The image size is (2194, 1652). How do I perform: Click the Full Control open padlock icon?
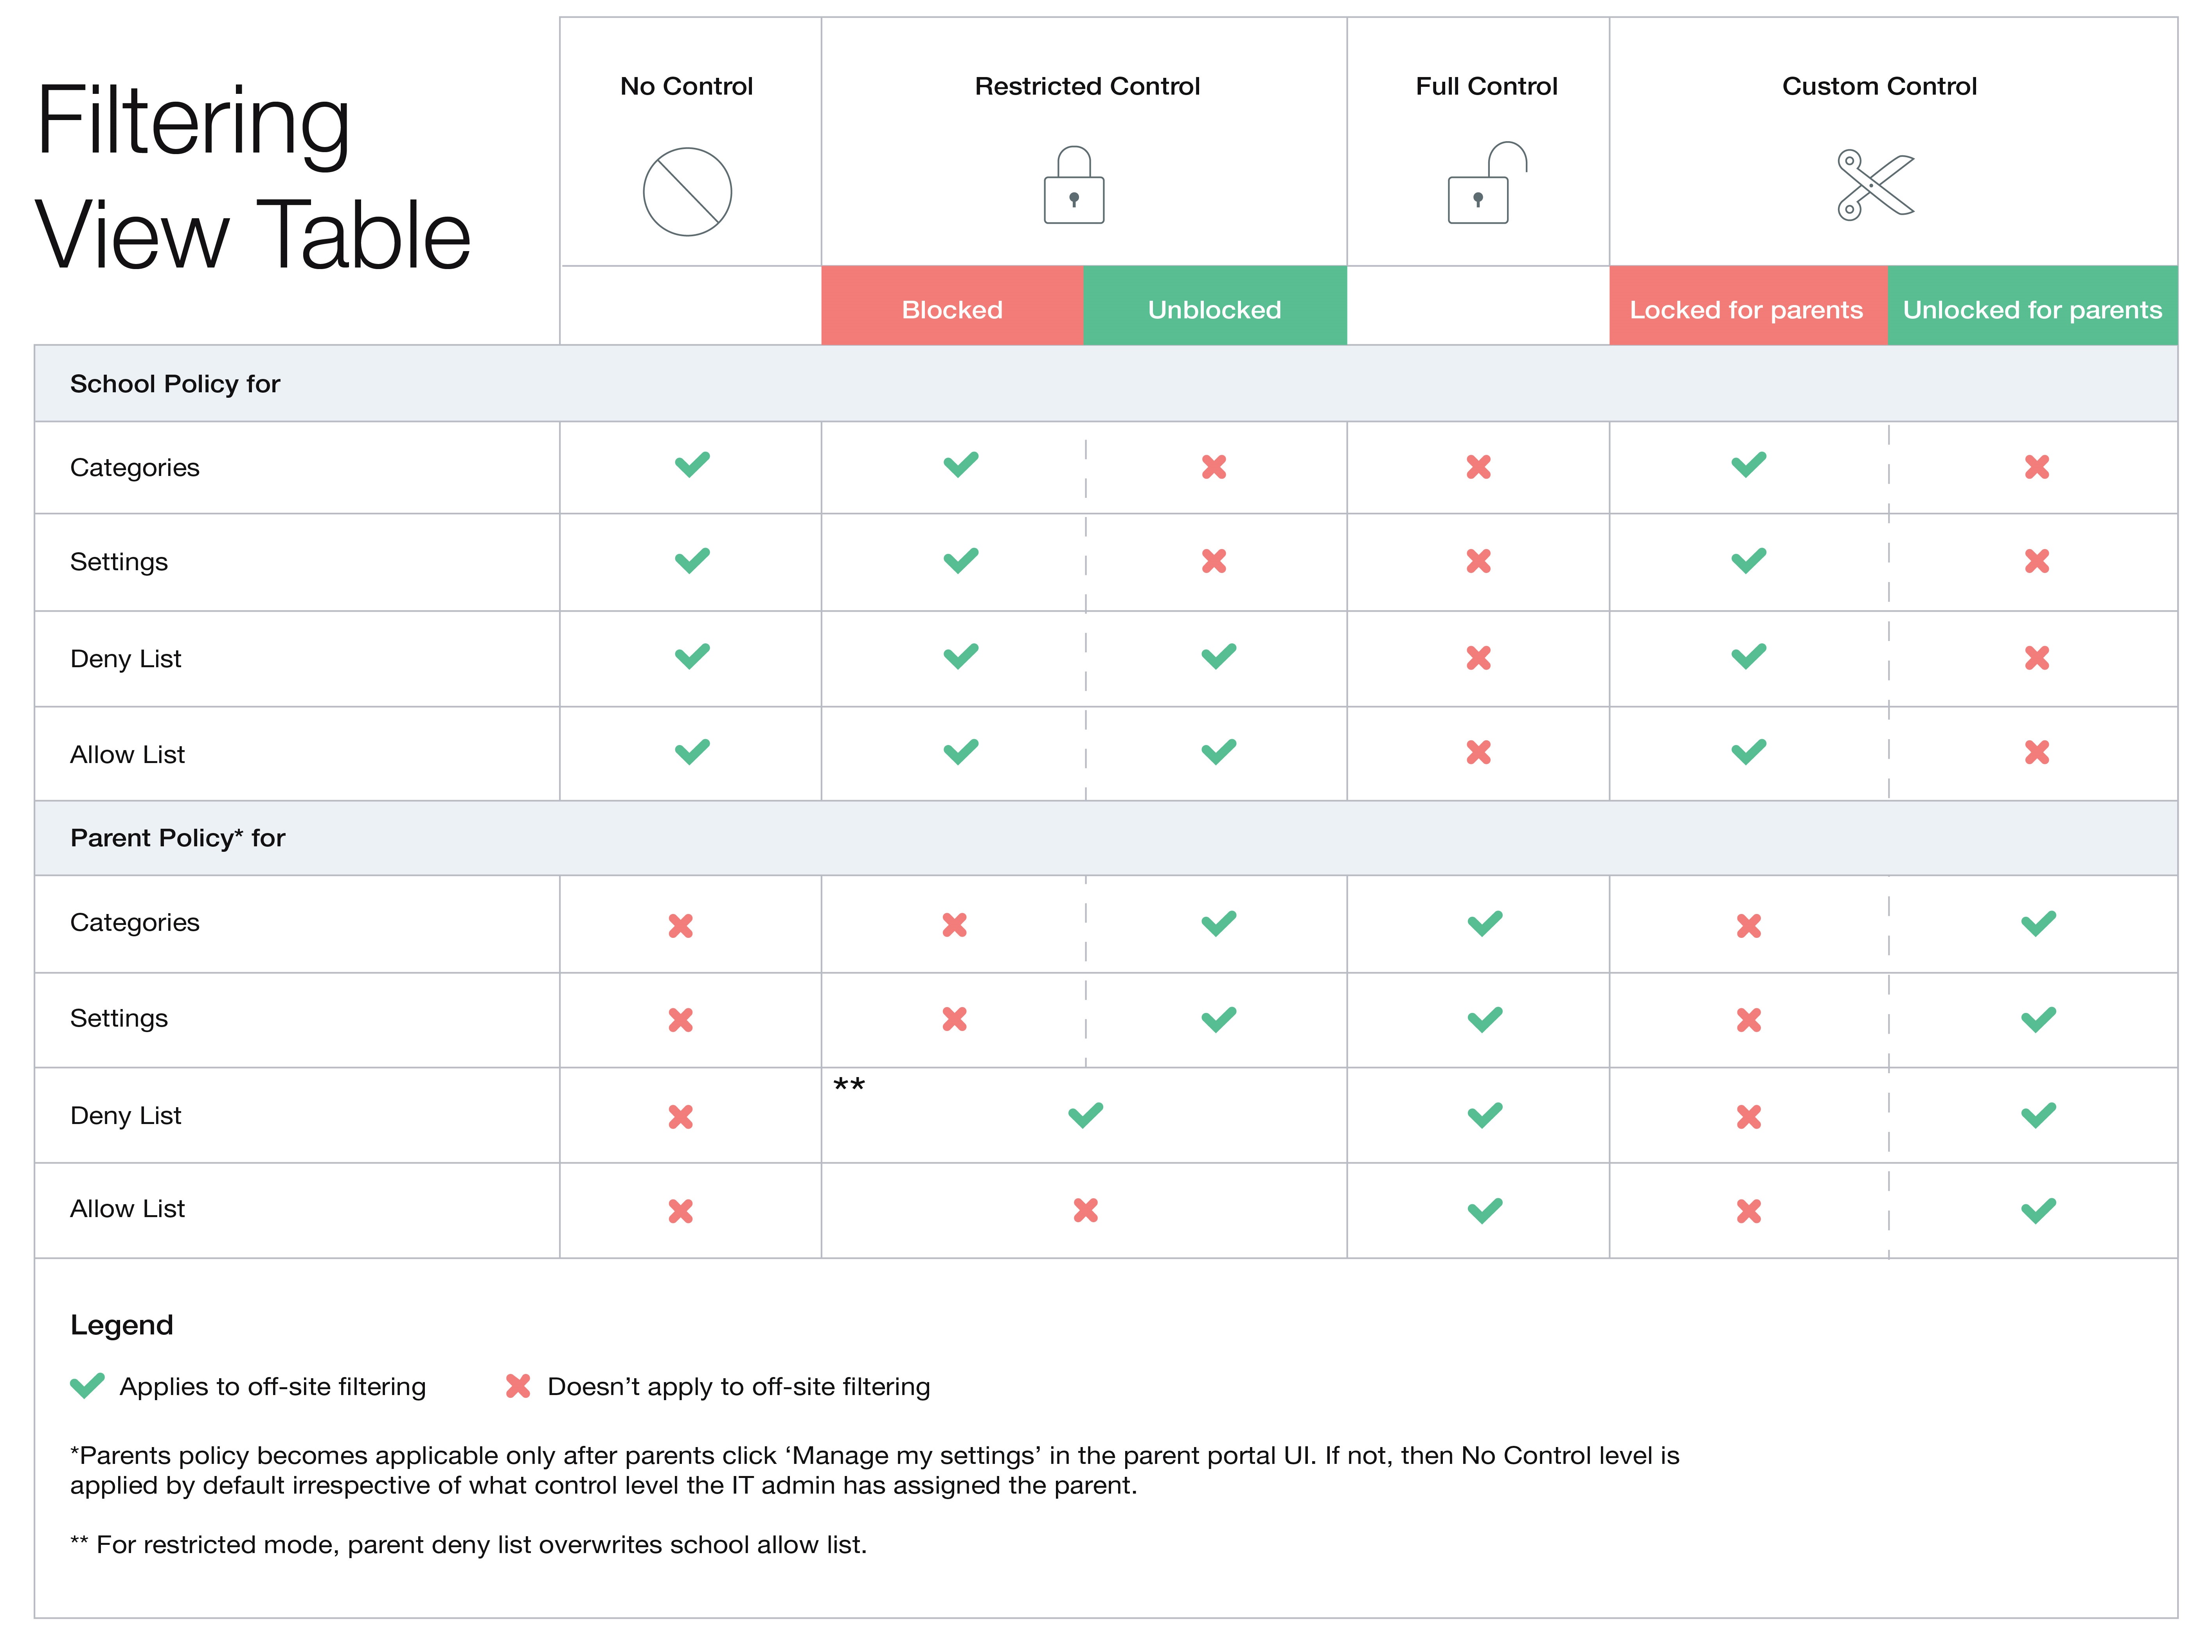click(1485, 185)
